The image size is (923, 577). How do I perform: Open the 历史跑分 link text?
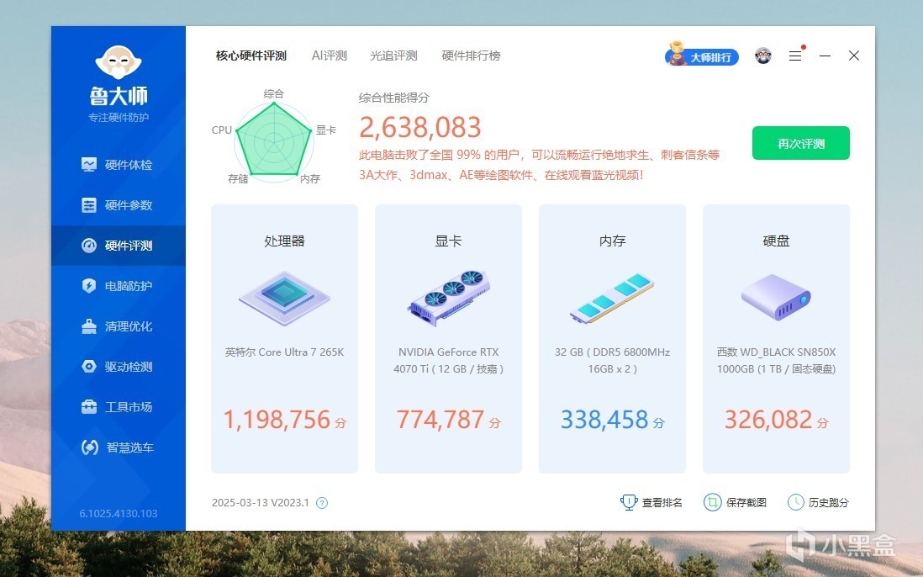[x=828, y=503]
